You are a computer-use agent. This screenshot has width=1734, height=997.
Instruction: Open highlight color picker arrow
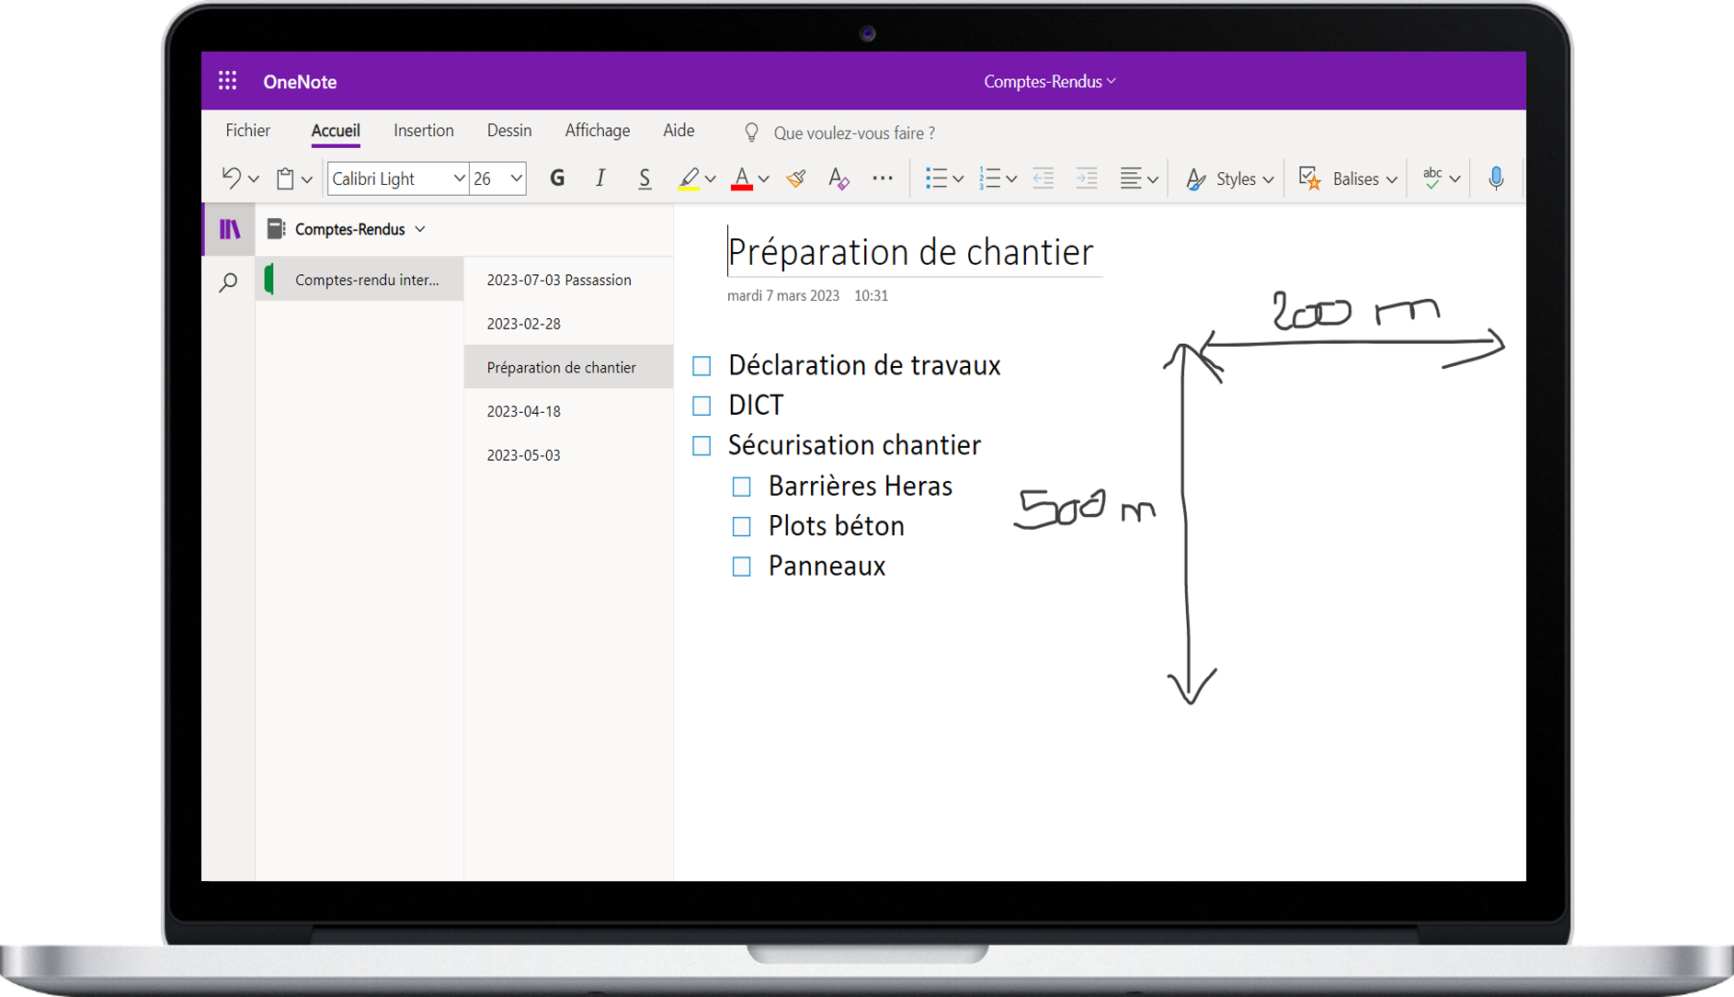(711, 179)
